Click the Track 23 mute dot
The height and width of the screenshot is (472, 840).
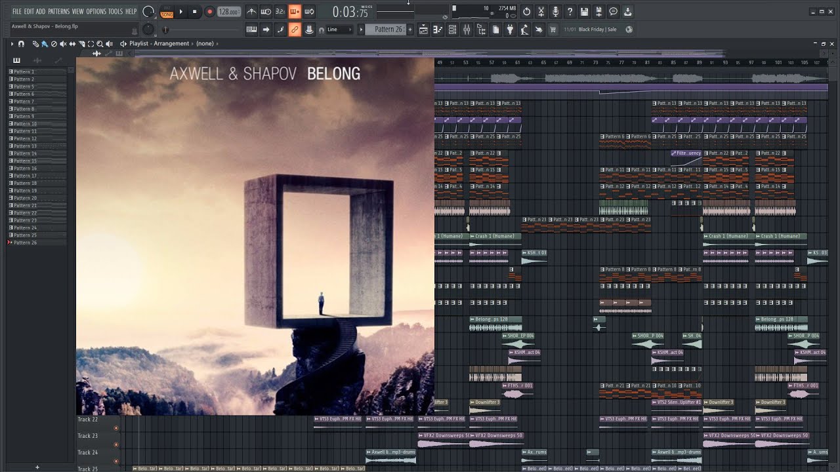pos(116,444)
